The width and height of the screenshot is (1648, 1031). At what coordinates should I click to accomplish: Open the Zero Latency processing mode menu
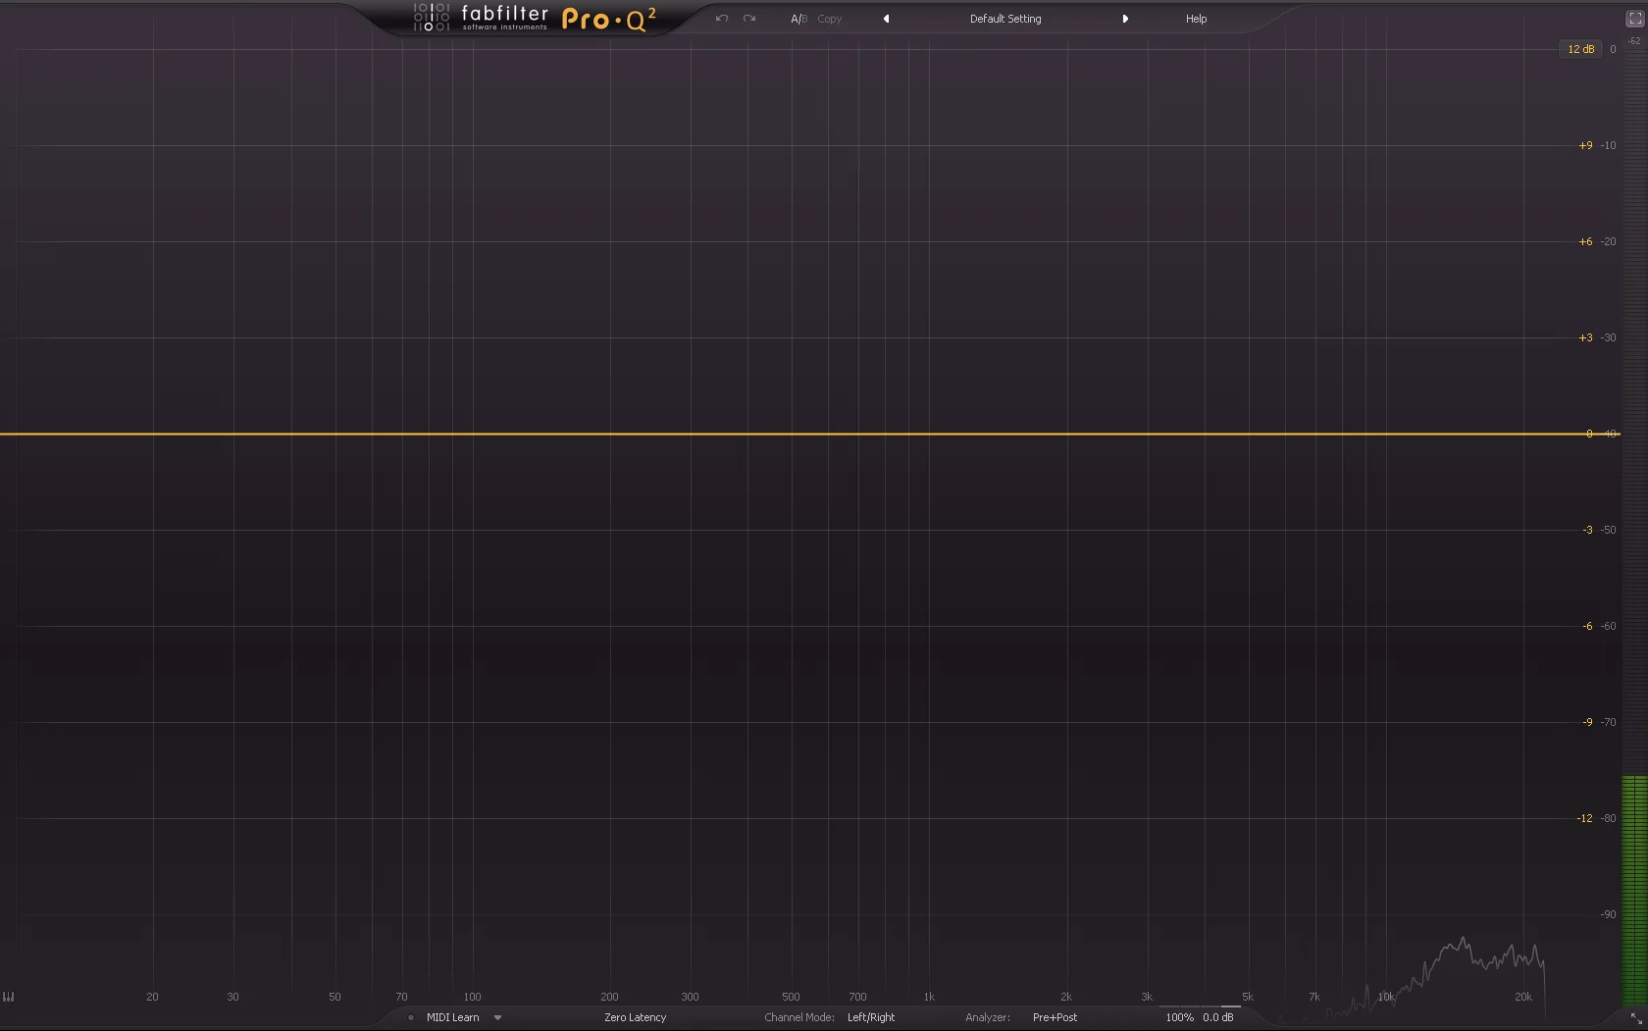tap(635, 1017)
